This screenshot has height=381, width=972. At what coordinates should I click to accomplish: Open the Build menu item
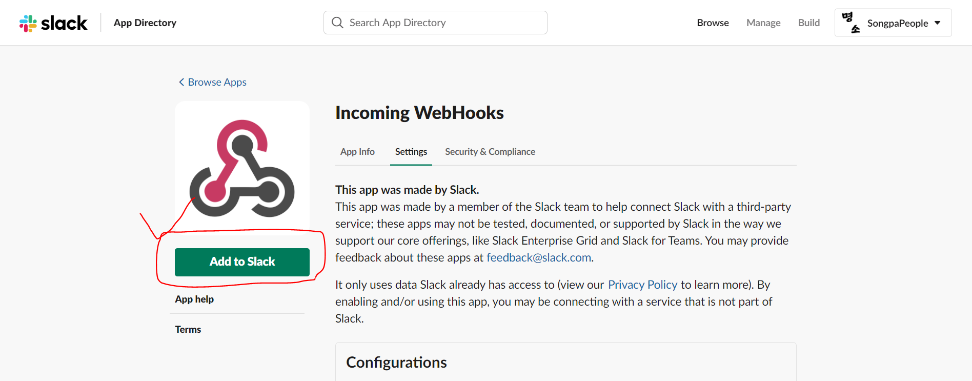click(x=809, y=23)
